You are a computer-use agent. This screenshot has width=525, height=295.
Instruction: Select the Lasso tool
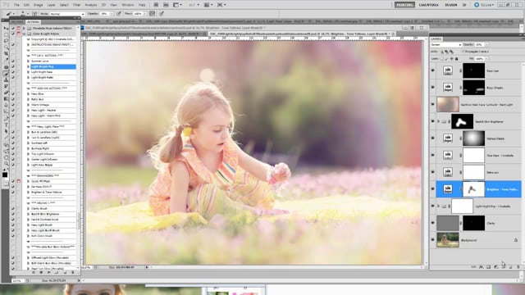pyautogui.click(x=6, y=41)
